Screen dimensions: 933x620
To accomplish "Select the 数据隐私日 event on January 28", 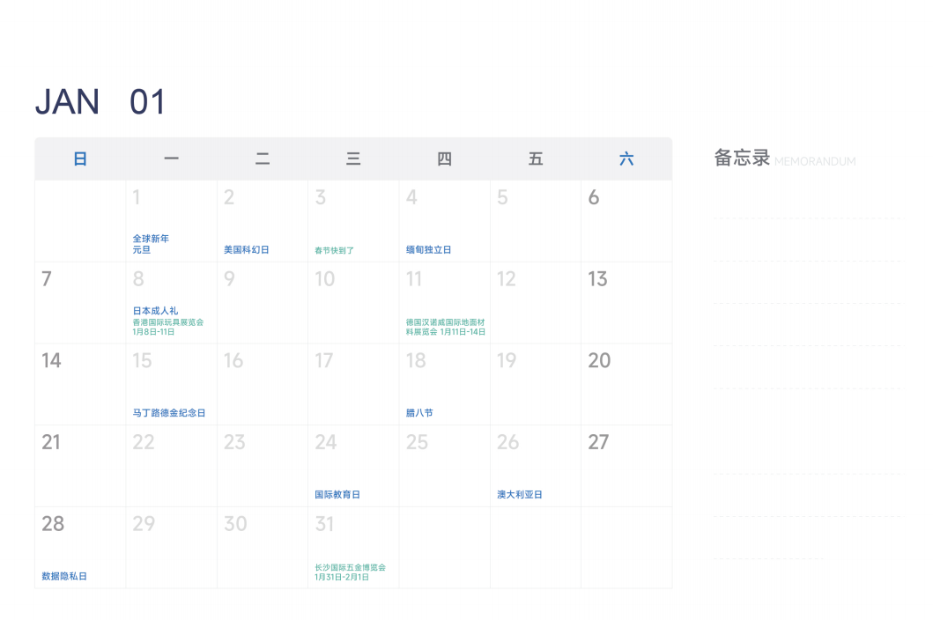I will 64,577.
